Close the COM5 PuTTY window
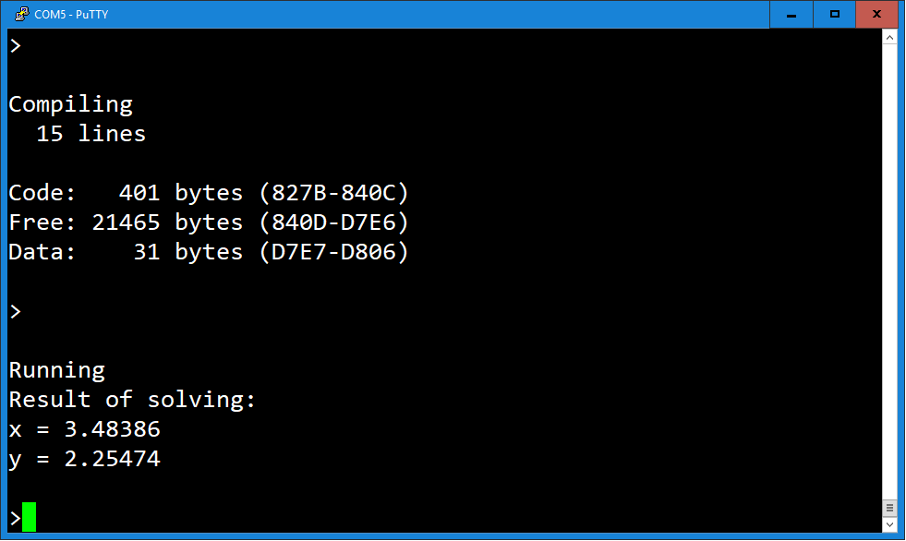Viewport: 906px width, 541px height. 876,14
